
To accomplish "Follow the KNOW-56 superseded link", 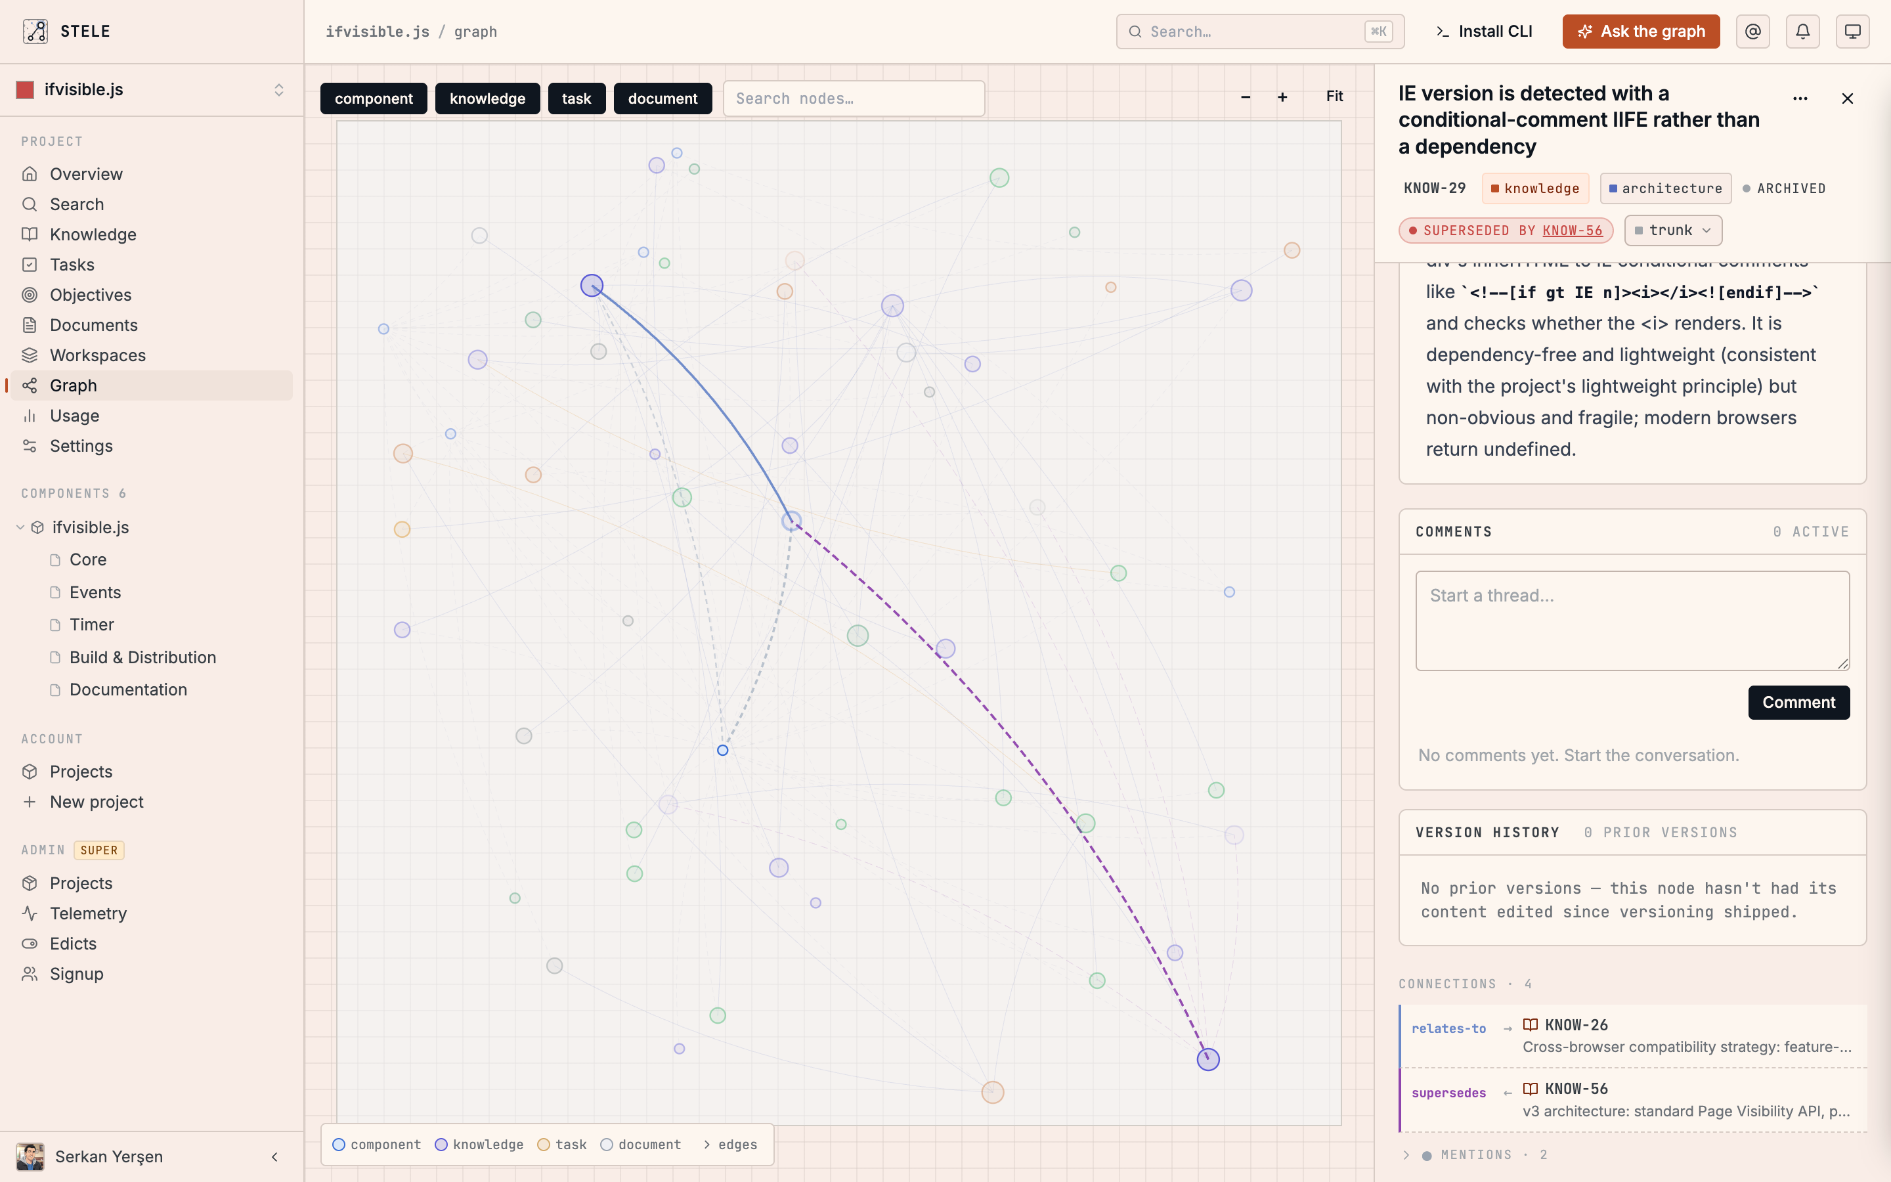I will [x=1572, y=230].
